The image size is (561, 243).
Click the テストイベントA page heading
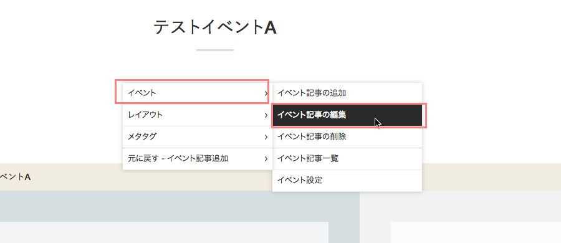pos(215,27)
